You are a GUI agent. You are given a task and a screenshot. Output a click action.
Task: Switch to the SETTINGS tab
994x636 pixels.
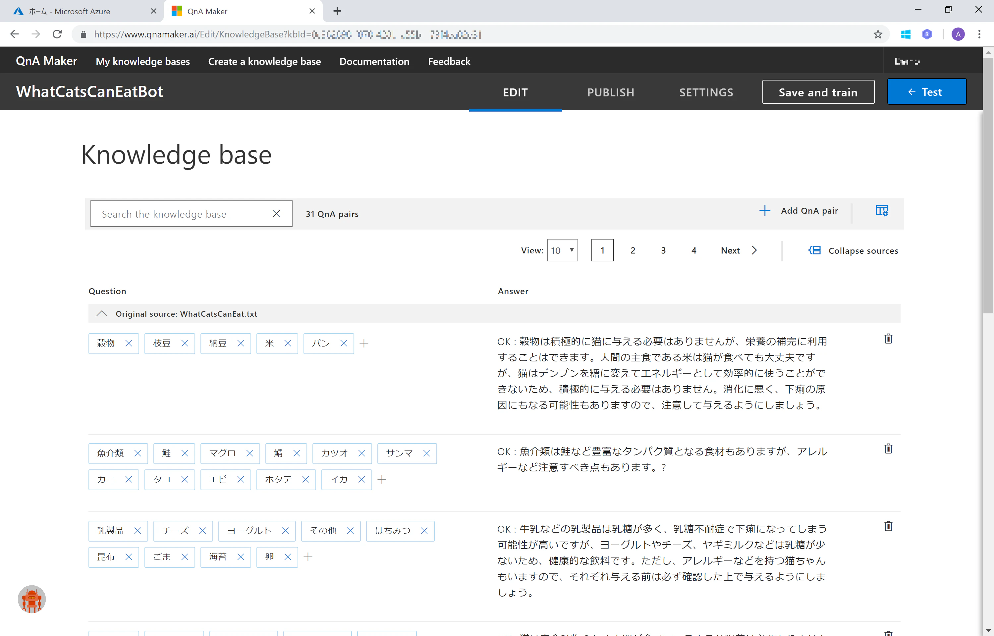click(x=706, y=92)
